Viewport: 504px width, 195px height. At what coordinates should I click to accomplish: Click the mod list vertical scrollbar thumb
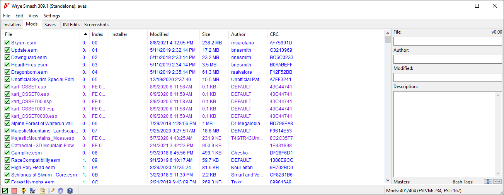388,39
